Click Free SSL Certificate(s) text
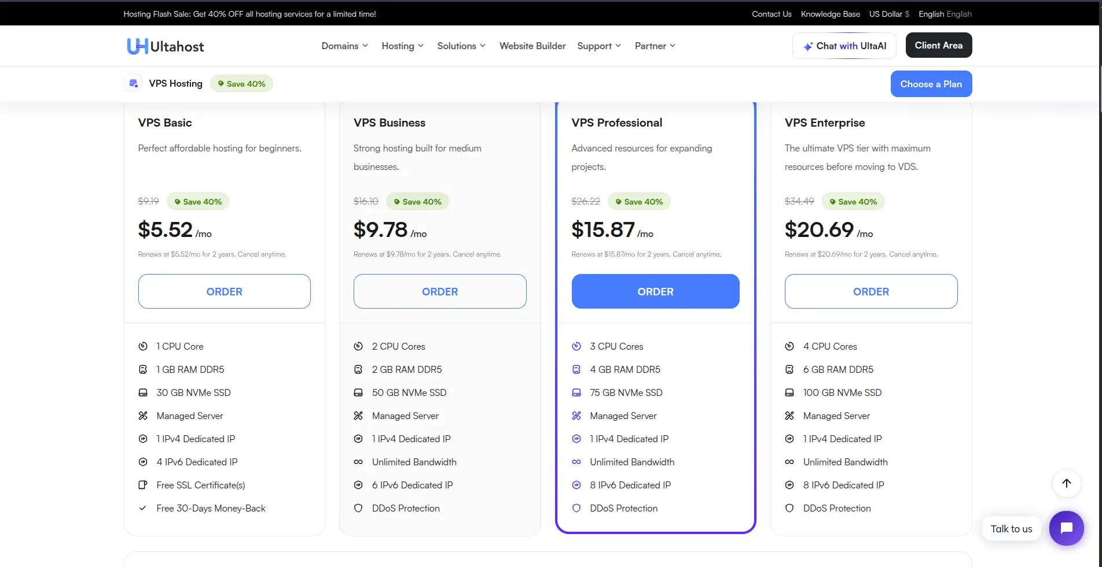This screenshot has height=567, width=1102. coord(201,485)
